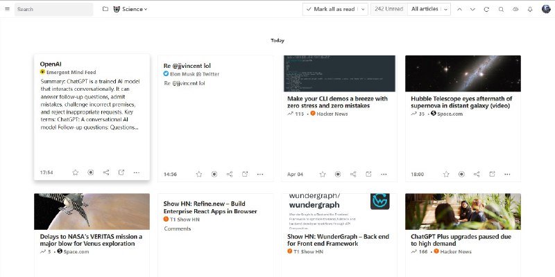The height and width of the screenshot is (277, 555).
Task: Toggle read status on OpenAI card
Action: tap(91, 172)
